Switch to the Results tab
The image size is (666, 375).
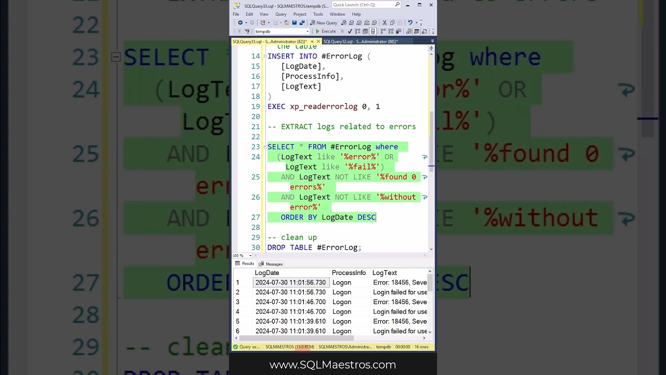pyautogui.click(x=244, y=264)
